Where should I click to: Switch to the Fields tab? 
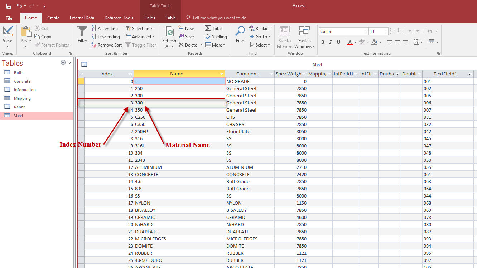point(150,18)
